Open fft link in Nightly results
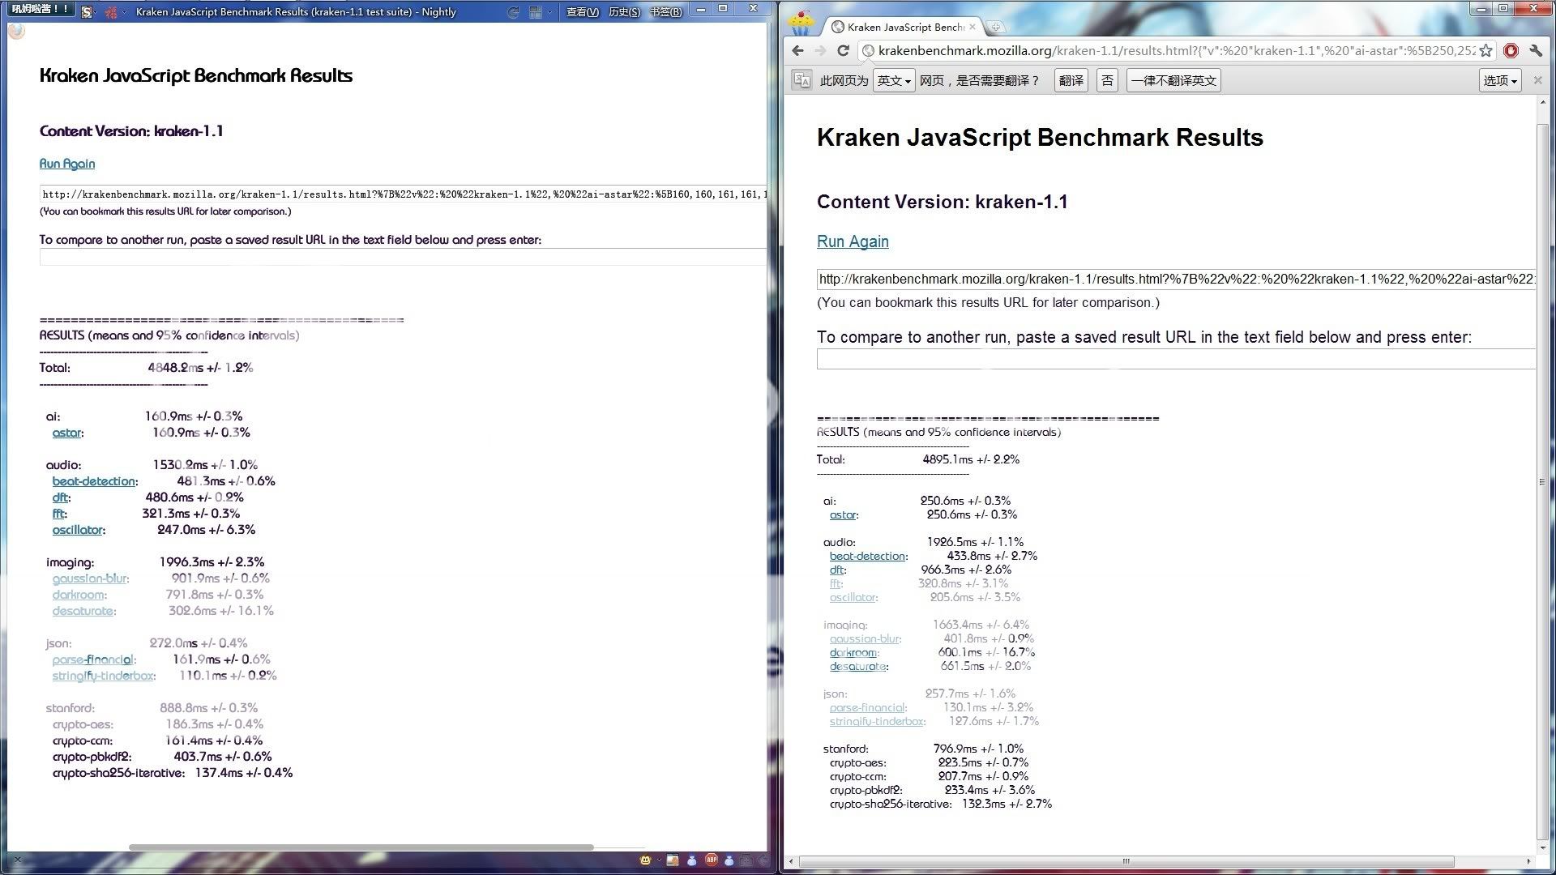The height and width of the screenshot is (875, 1556). point(58,514)
